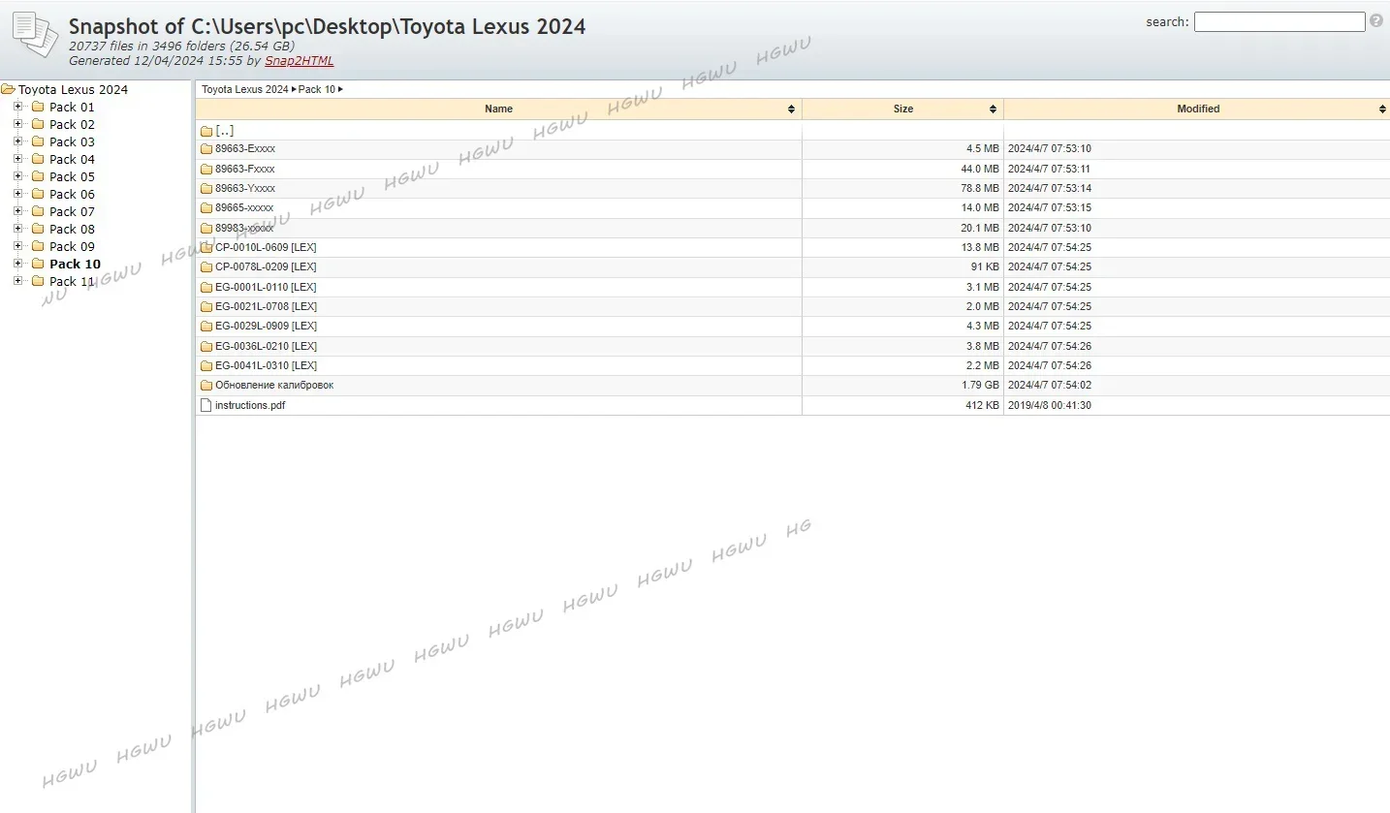Click the folder icon of CP-0078L-0209 [LEX]
Viewport: 1390px width, 813px height.
(205, 267)
